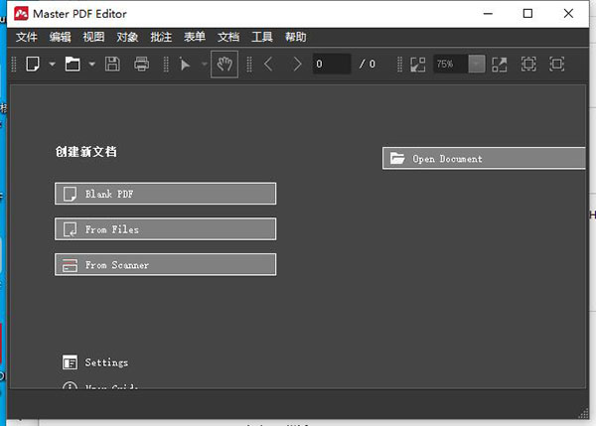Close the Master PDF Editor window
The height and width of the screenshot is (426, 596).
pyautogui.click(x=568, y=14)
